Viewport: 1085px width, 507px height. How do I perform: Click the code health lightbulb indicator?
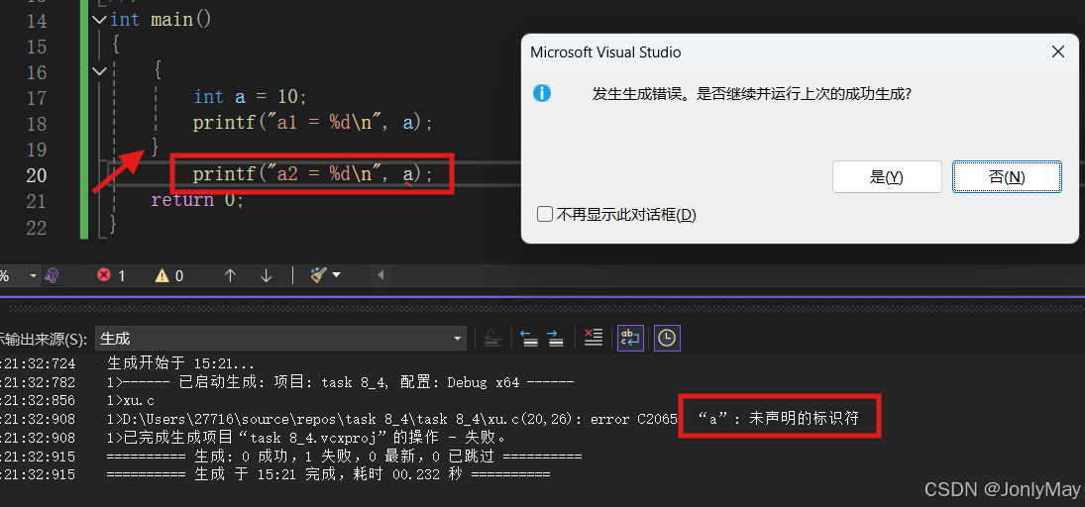point(52,276)
